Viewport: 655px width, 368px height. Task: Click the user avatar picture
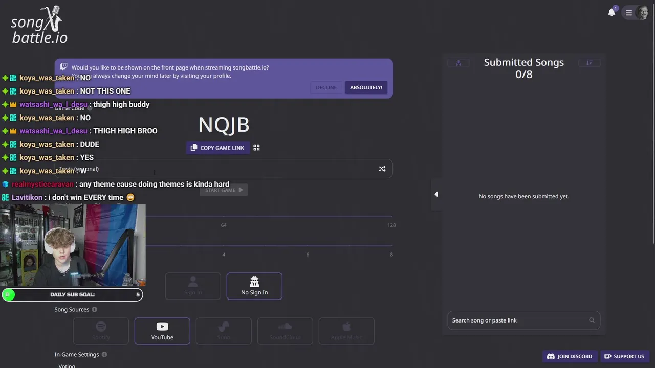[642, 13]
